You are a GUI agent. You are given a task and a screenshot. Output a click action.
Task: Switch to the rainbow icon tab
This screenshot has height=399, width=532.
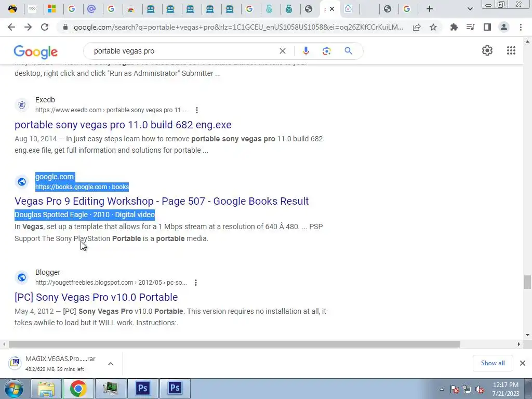pos(130,9)
